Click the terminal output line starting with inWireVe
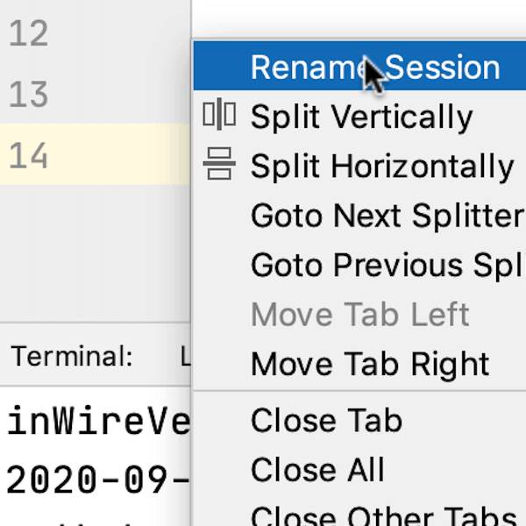The image size is (526, 526). point(98,423)
